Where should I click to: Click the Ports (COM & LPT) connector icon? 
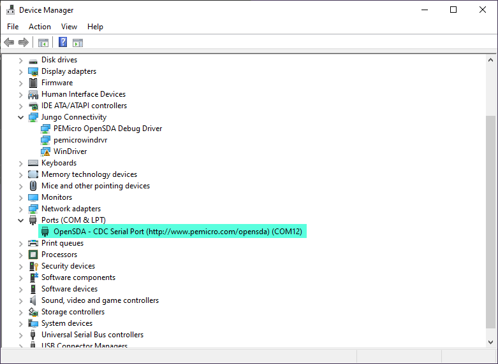click(33, 220)
